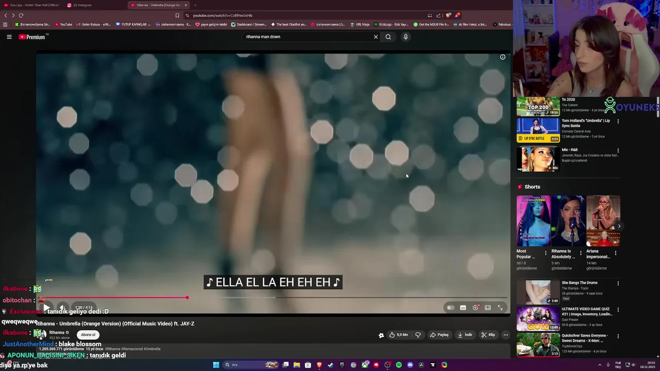Open the YouTube bookmark in the bookmarks bar
The height and width of the screenshot is (371, 660).
63,24
